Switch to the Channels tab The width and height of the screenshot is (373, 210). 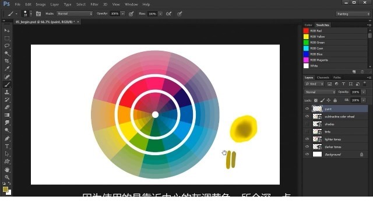coord(323,78)
